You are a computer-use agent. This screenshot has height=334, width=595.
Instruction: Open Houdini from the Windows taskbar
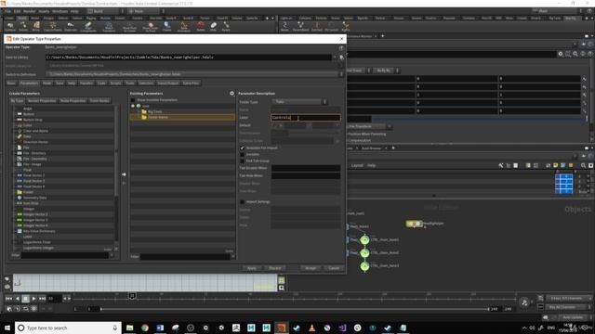coord(281,328)
